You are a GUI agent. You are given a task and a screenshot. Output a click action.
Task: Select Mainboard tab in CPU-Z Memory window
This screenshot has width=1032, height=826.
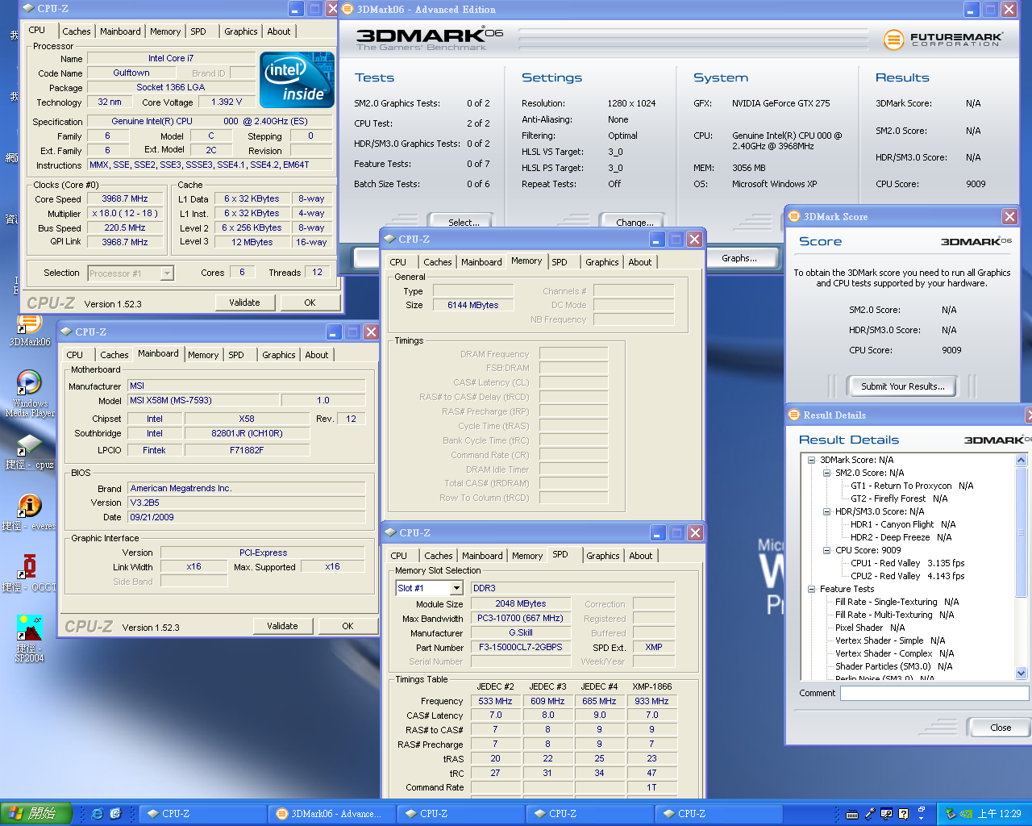pyautogui.click(x=481, y=262)
